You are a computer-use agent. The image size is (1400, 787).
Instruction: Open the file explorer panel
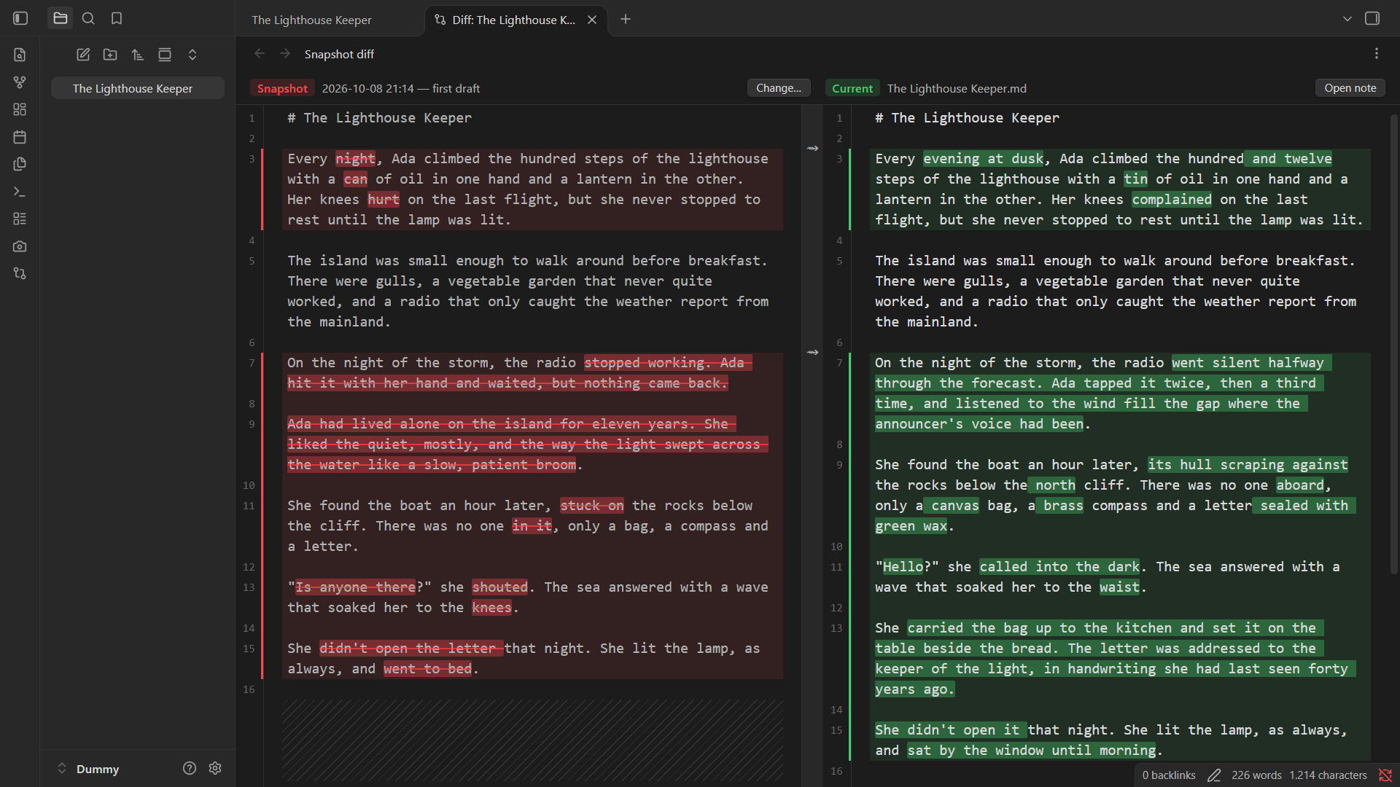[61, 18]
